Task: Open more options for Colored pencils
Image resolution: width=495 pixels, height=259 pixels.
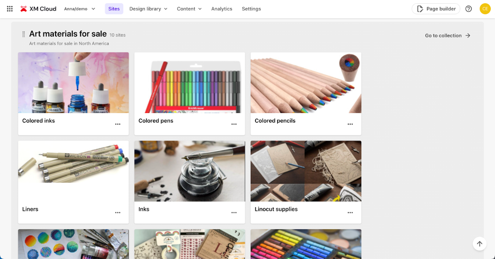Action: pyautogui.click(x=350, y=124)
